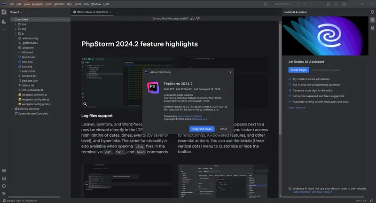Open the Problems tool window icon
This screenshot has width=376, height=203.
(4, 186)
